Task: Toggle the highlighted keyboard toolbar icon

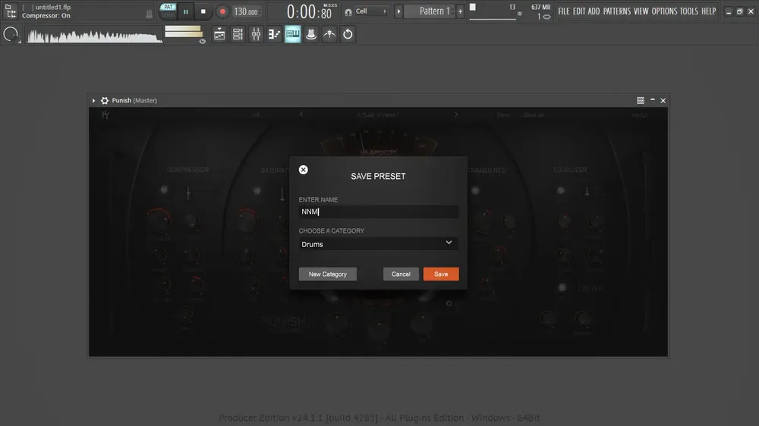Action: tap(293, 34)
